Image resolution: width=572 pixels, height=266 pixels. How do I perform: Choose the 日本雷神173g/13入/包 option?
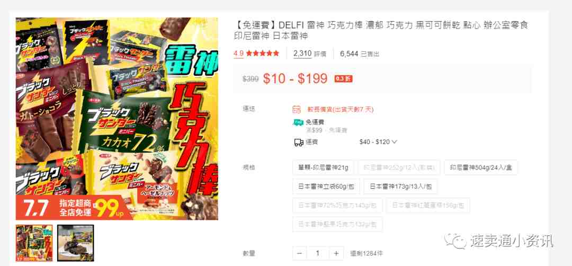pos(400,187)
